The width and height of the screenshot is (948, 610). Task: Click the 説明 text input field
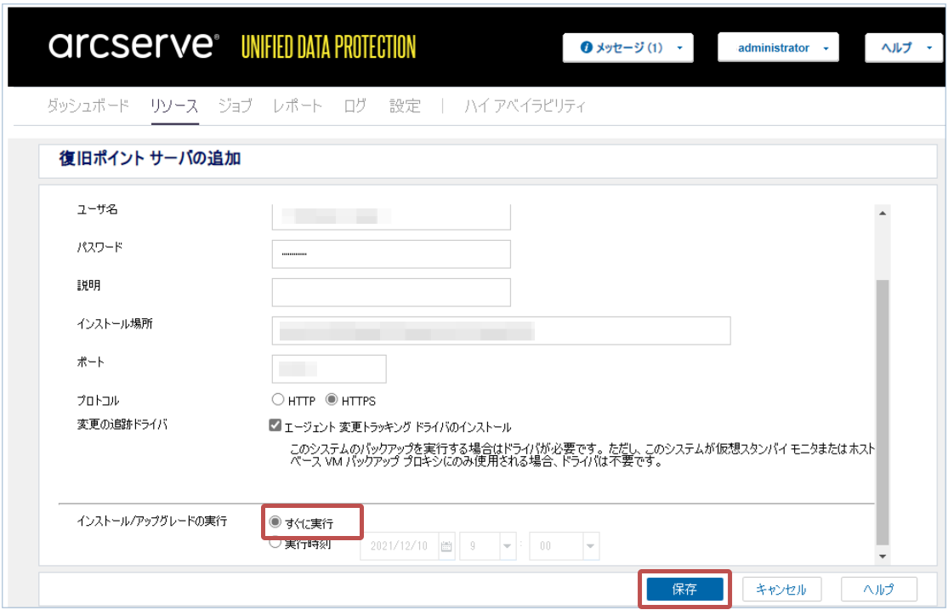pos(391,292)
